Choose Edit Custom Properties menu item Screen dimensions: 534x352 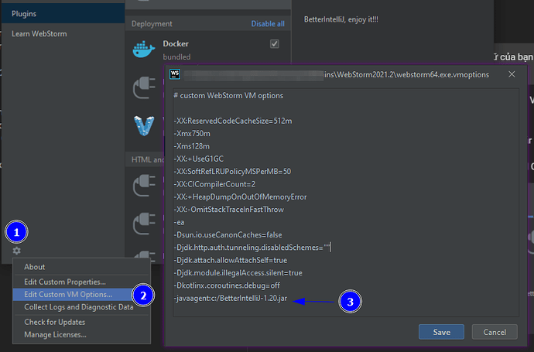65,282
